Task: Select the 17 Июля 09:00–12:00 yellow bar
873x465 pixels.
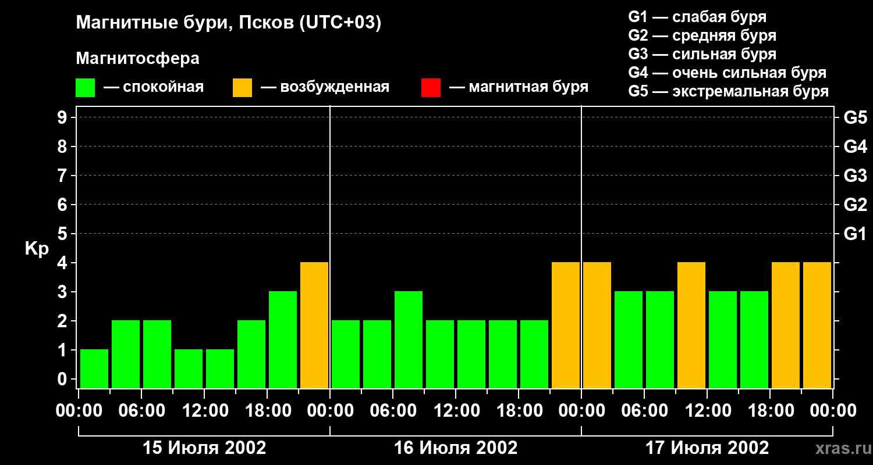Action: click(691, 325)
